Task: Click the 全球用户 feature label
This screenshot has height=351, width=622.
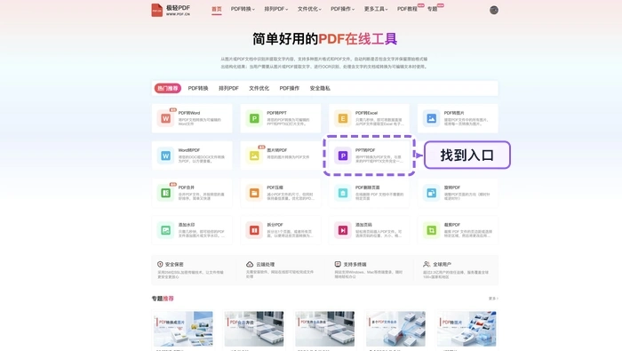Action: click(x=442, y=265)
